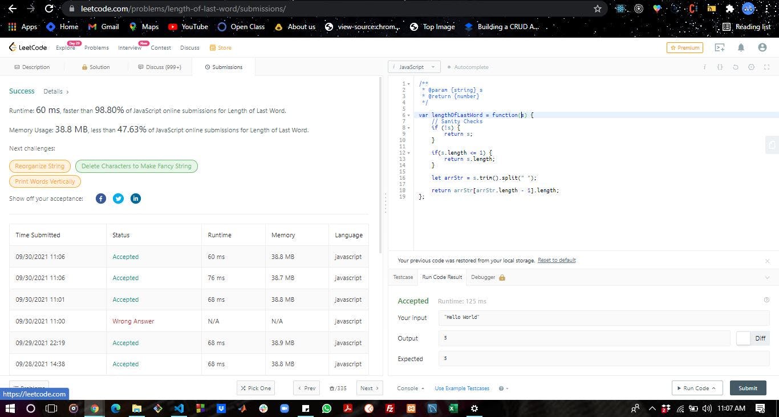Submit the solution
The height and width of the screenshot is (417, 779).
click(748, 388)
